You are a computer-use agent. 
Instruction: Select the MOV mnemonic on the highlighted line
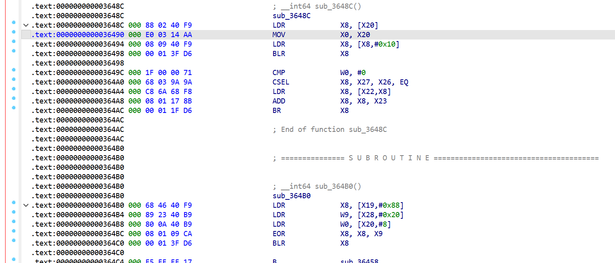(x=279, y=35)
